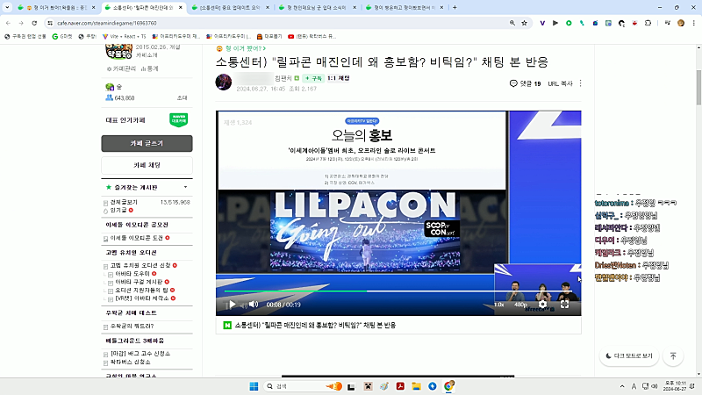Click 초대 invite link
This screenshot has height=395, width=702.
click(183, 97)
